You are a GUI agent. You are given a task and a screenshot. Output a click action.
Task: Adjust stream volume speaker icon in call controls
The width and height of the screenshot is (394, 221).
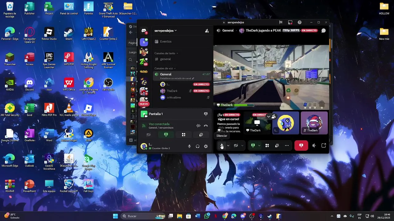314,145
